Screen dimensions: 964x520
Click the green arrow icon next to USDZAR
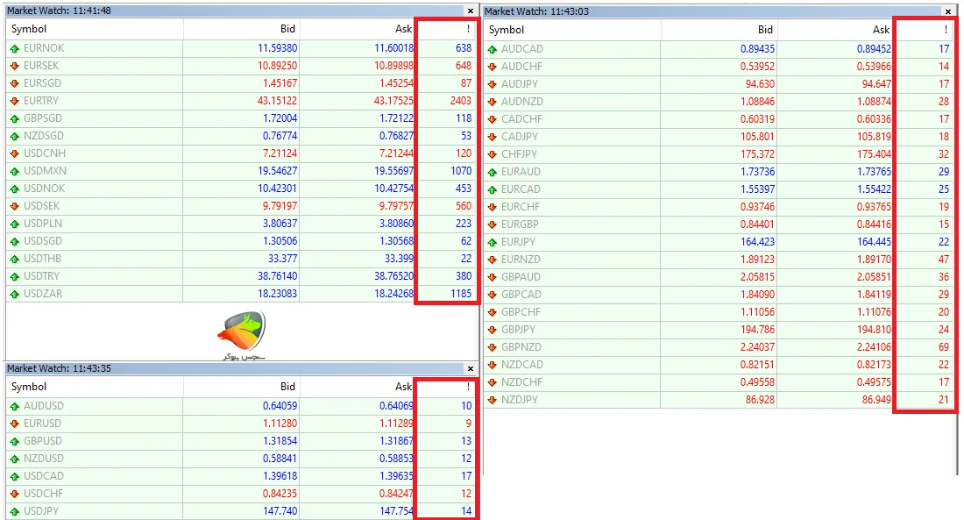(15, 294)
